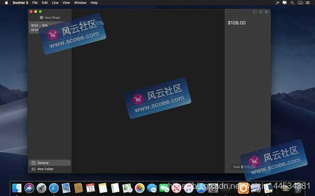The image size is (315, 196).
Task: Toggle the sidebar layout icon
Action: 255,12
